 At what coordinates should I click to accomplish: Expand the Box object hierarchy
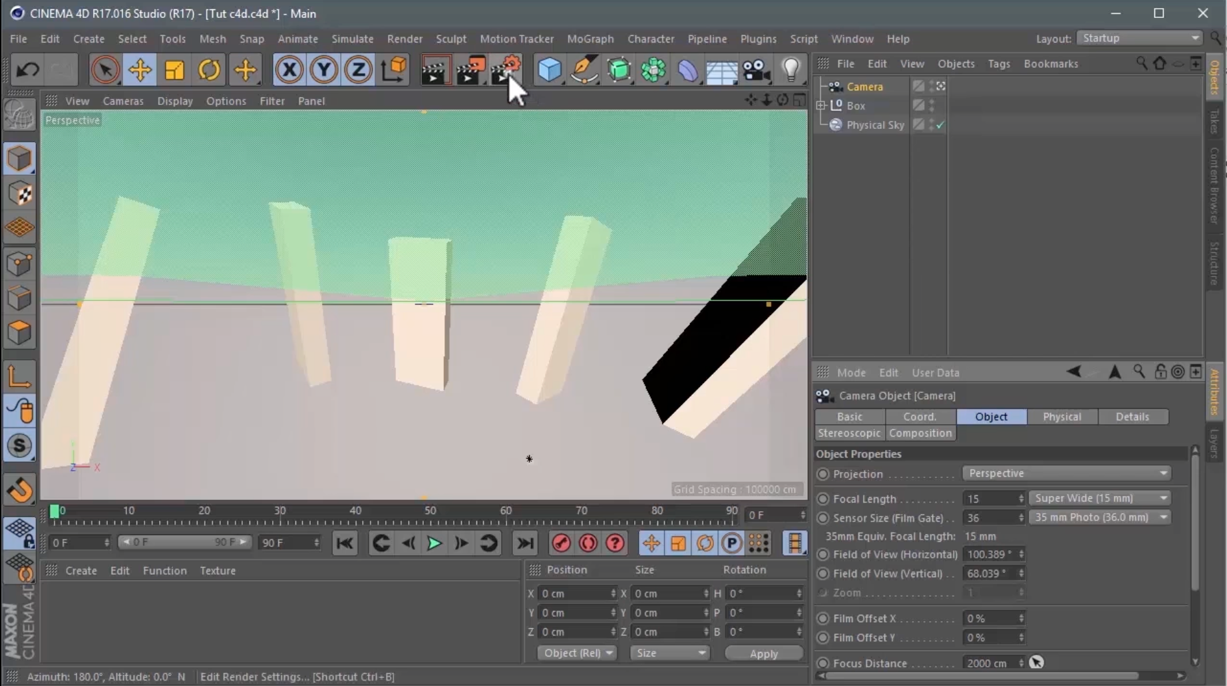coord(820,105)
